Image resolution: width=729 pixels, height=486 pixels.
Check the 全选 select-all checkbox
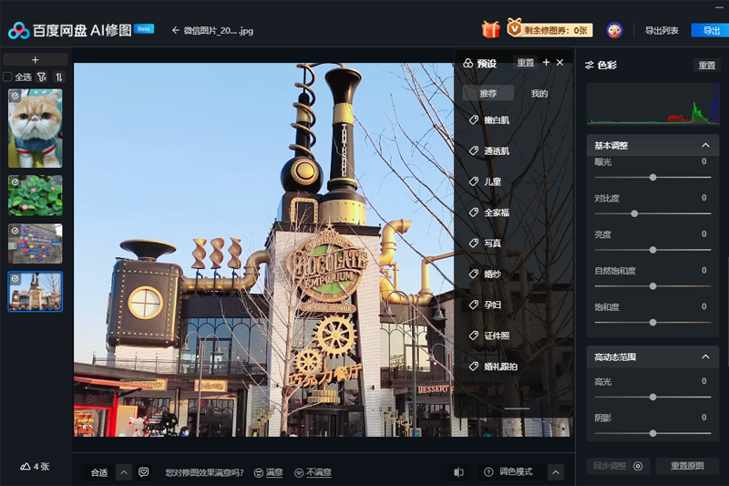[x=8, y=78]
